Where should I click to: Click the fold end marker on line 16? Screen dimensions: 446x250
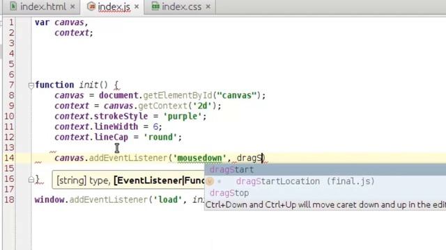tap(31, 179)
